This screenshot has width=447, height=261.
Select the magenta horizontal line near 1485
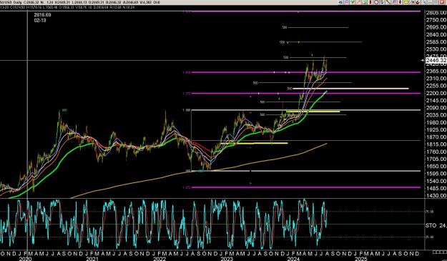click(x=306, y=187)
